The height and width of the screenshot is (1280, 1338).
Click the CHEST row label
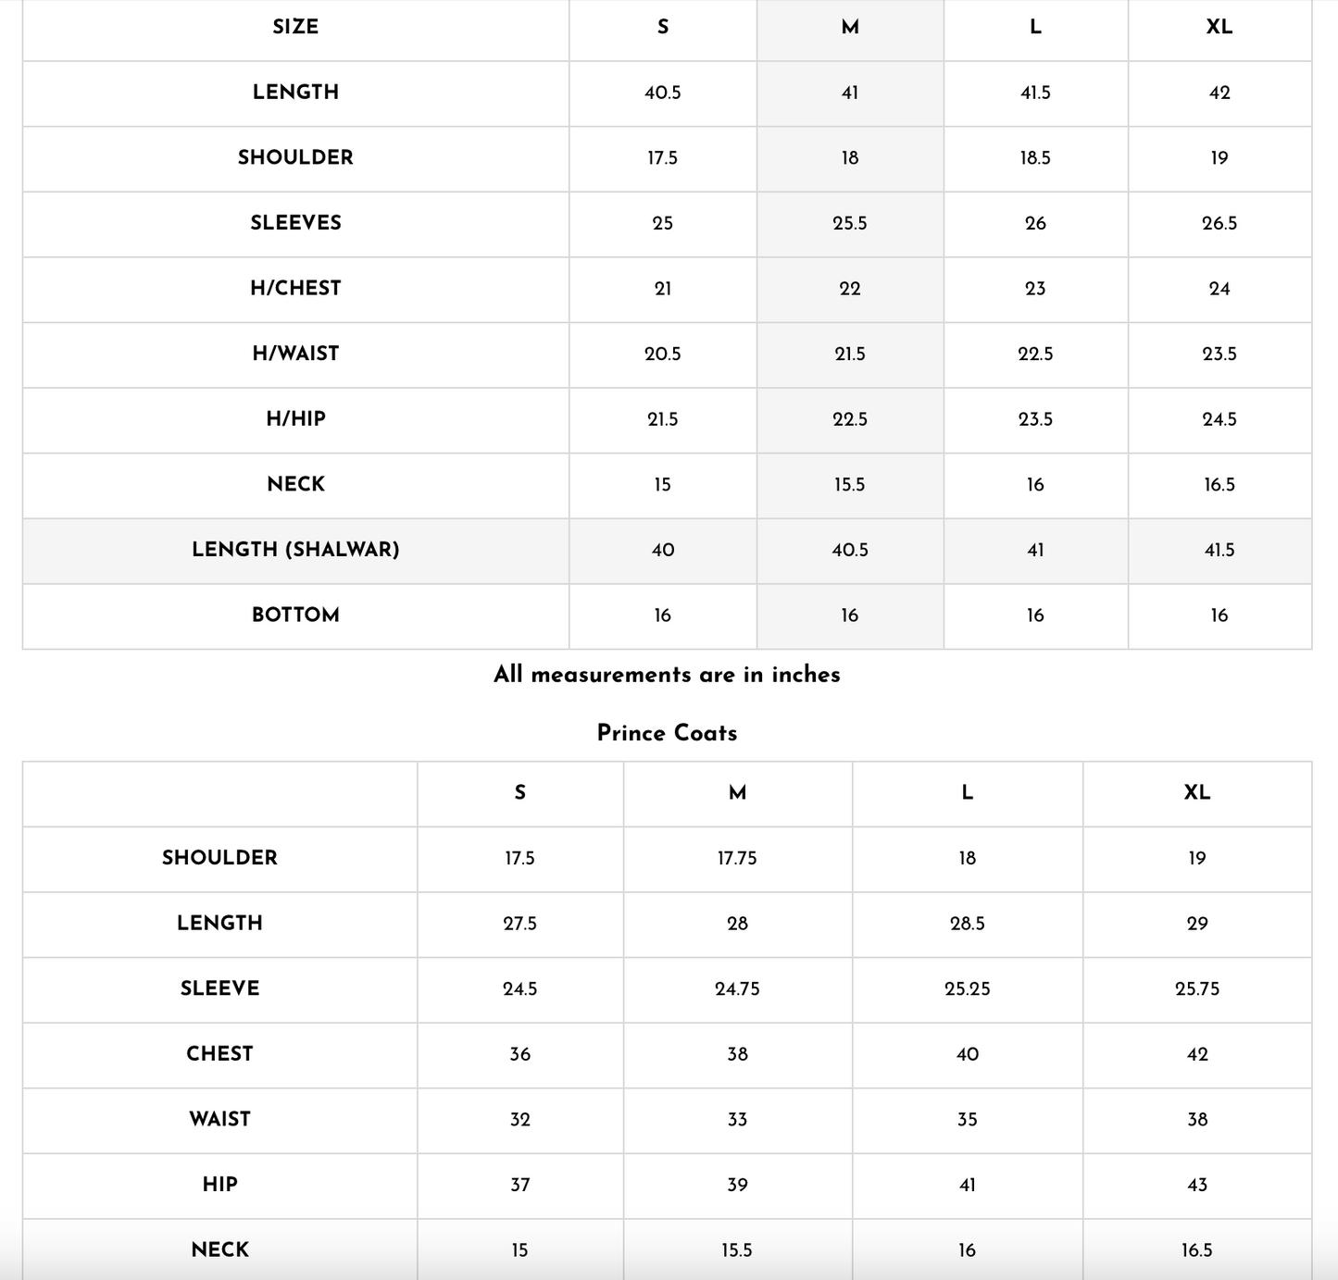point(219,1054)
